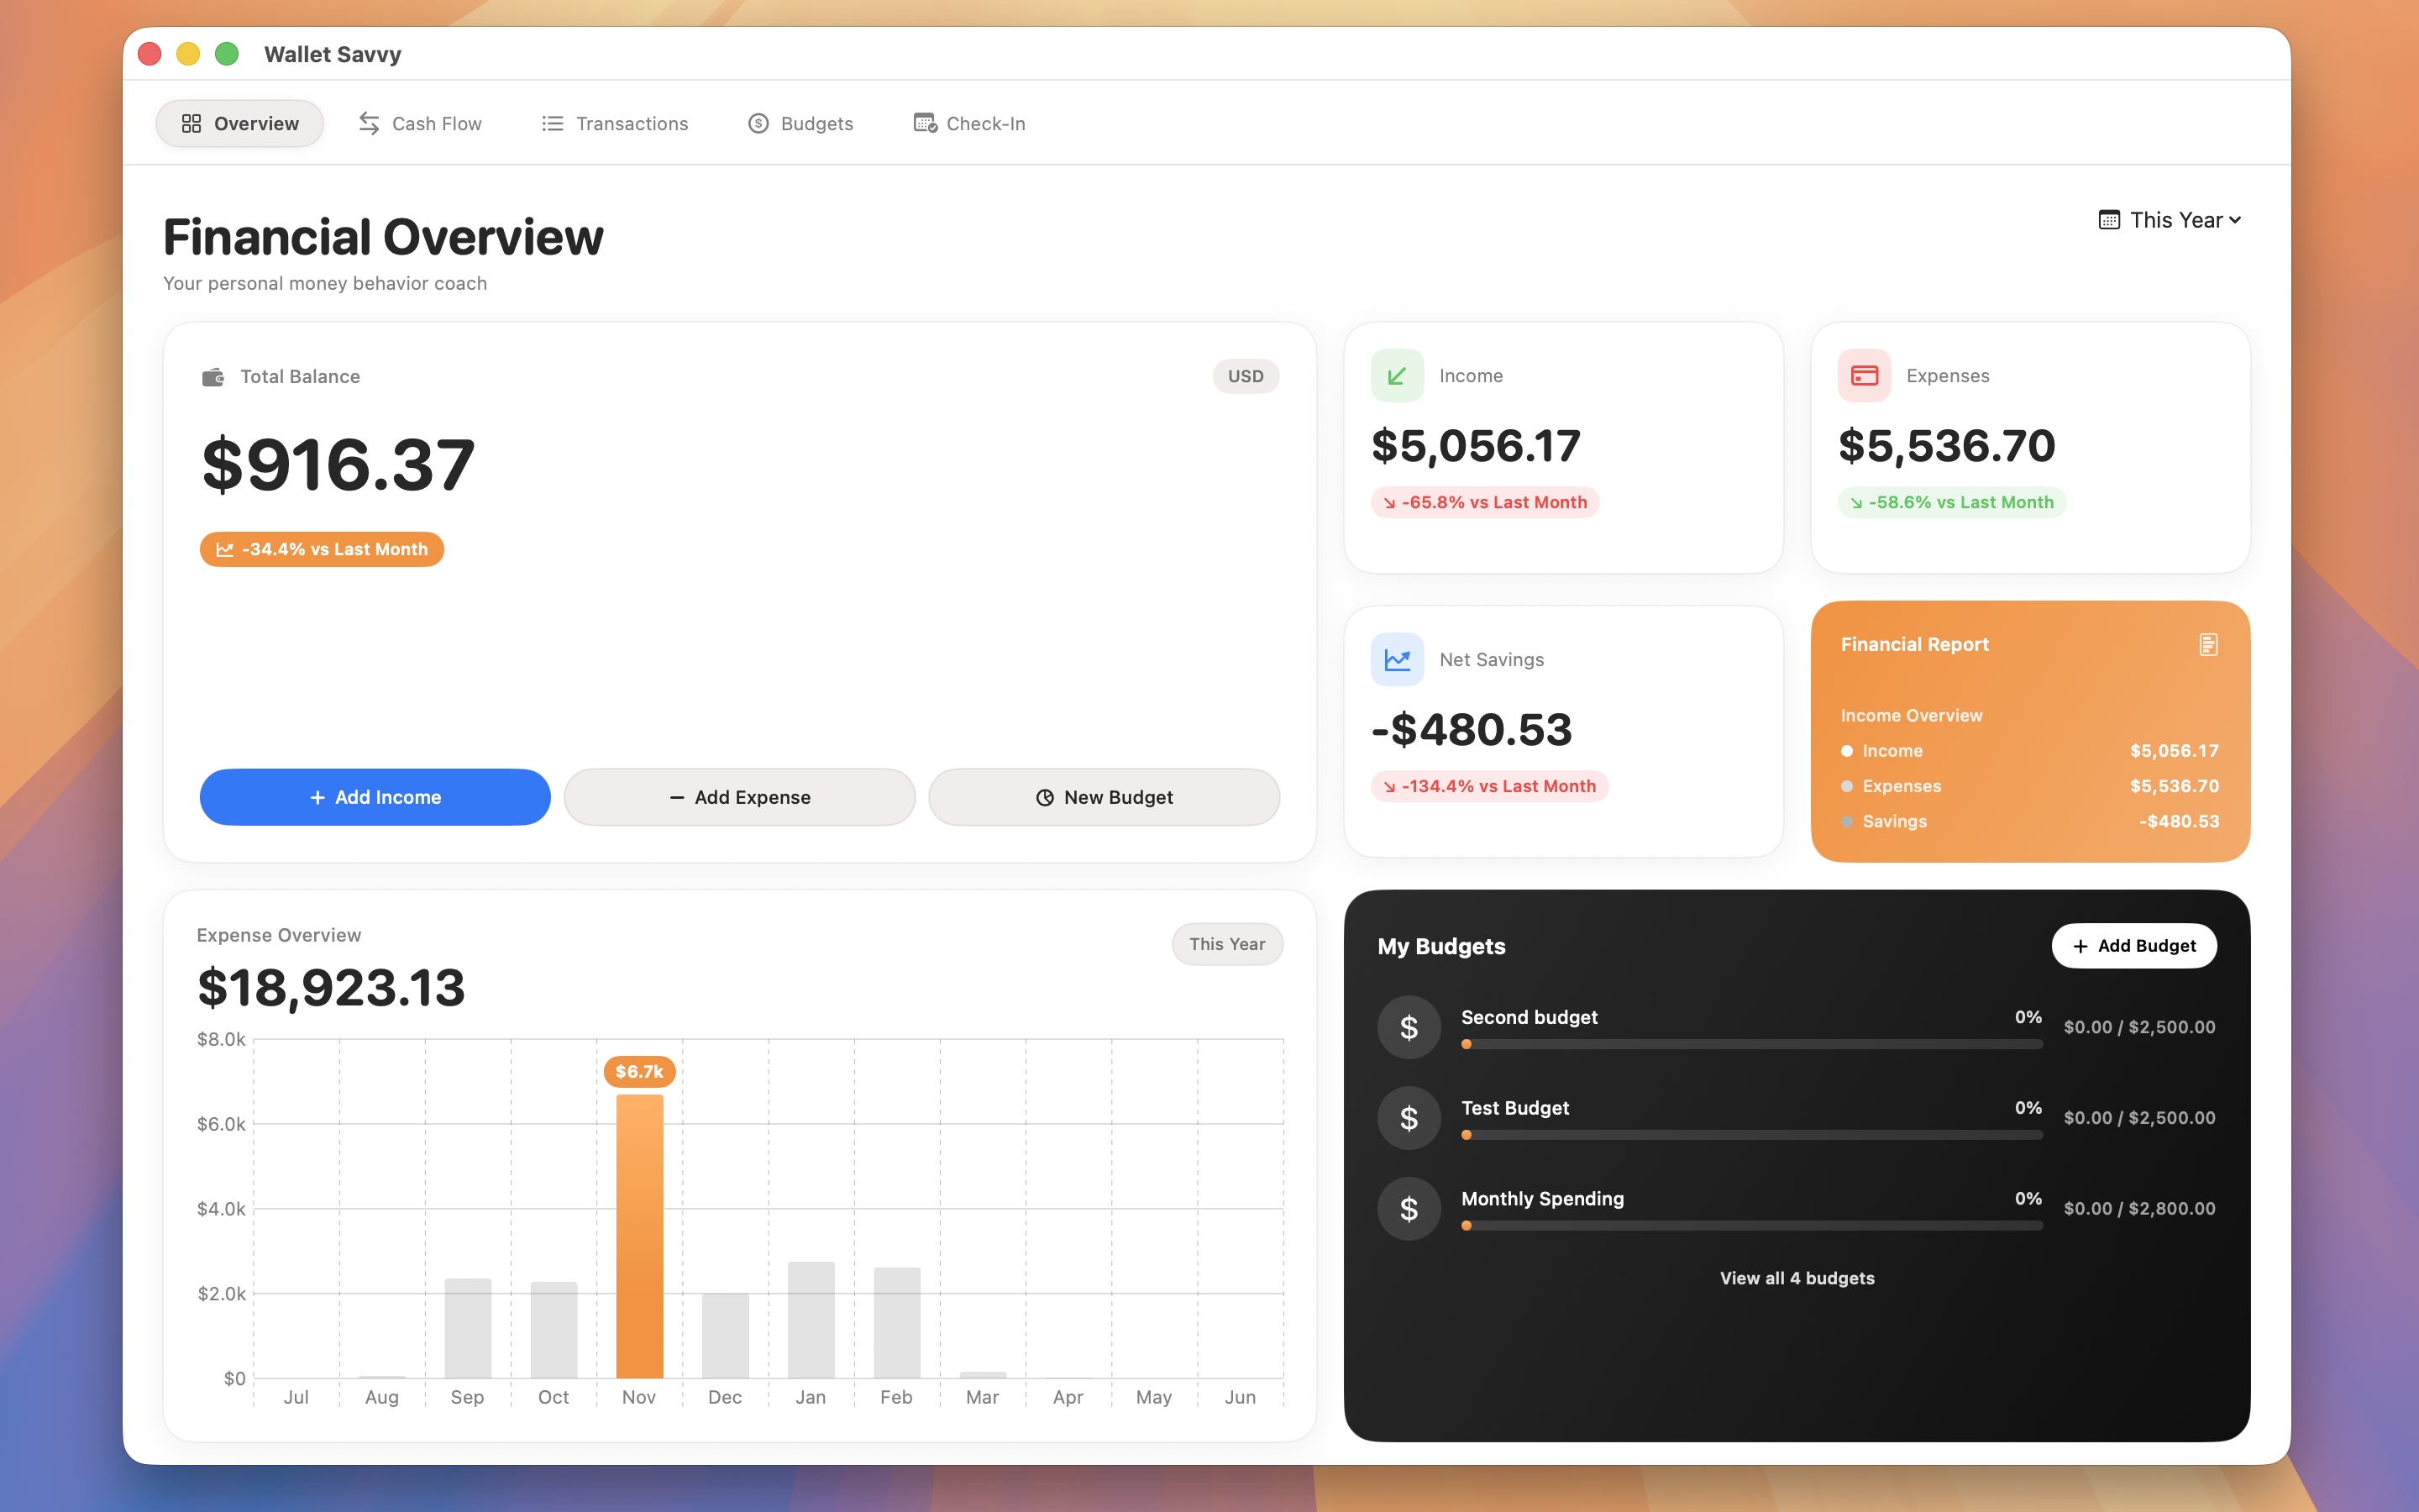
Task: Click the clock icon in the New Budget button
Action: click(1045, 797)
